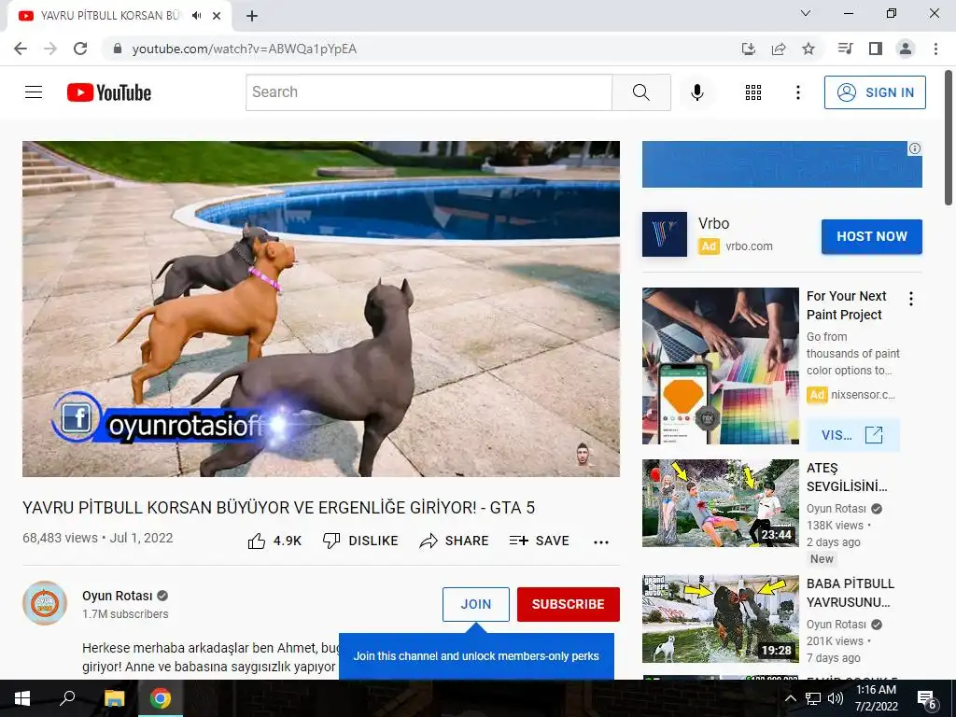
Task: Open a new browser tab
Action: click(x=252, y=16)
